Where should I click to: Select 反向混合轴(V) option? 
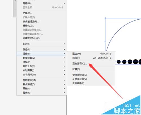pos(91,79)
